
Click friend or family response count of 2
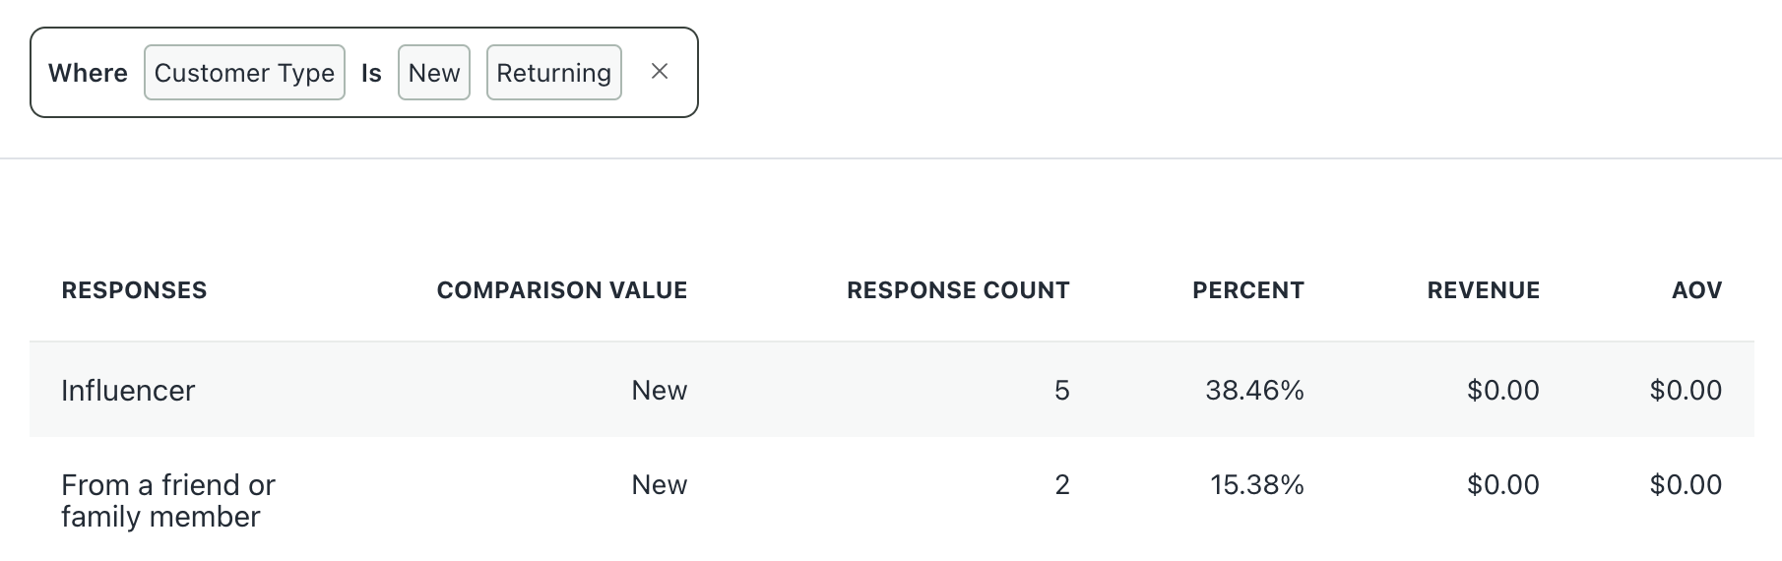tap(1062, 485)
